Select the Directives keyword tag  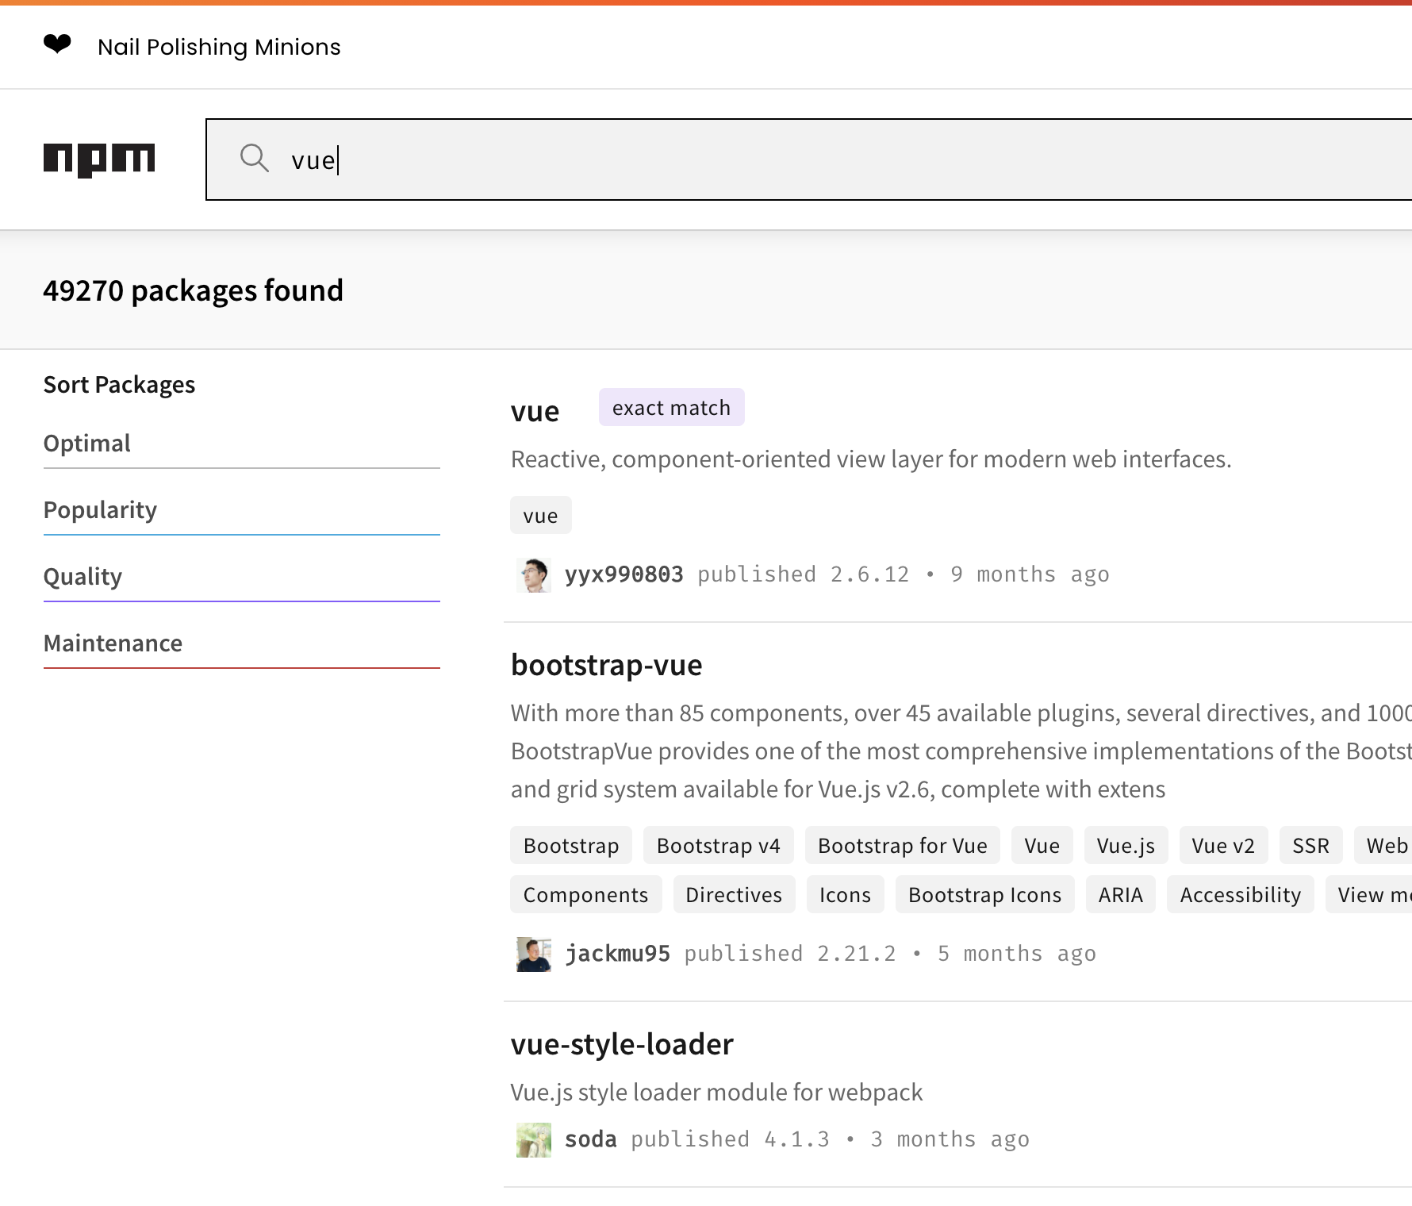click(x=734, y=895)
